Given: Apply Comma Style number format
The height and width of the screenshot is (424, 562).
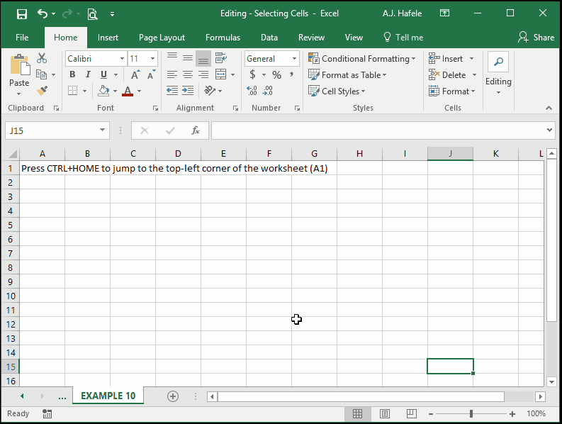Looking at the screenshot, I should [x=292, y=74].
